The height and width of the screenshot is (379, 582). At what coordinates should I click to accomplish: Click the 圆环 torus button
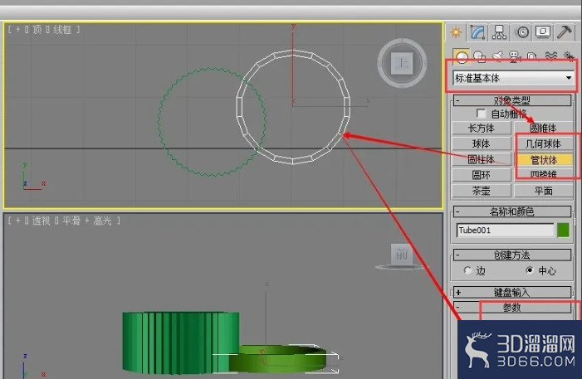click(482, 175)
